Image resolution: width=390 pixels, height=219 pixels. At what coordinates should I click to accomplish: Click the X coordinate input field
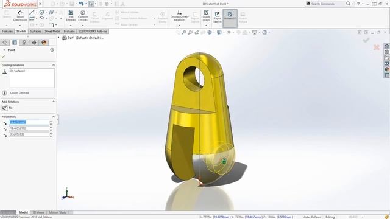pos(29,122)
